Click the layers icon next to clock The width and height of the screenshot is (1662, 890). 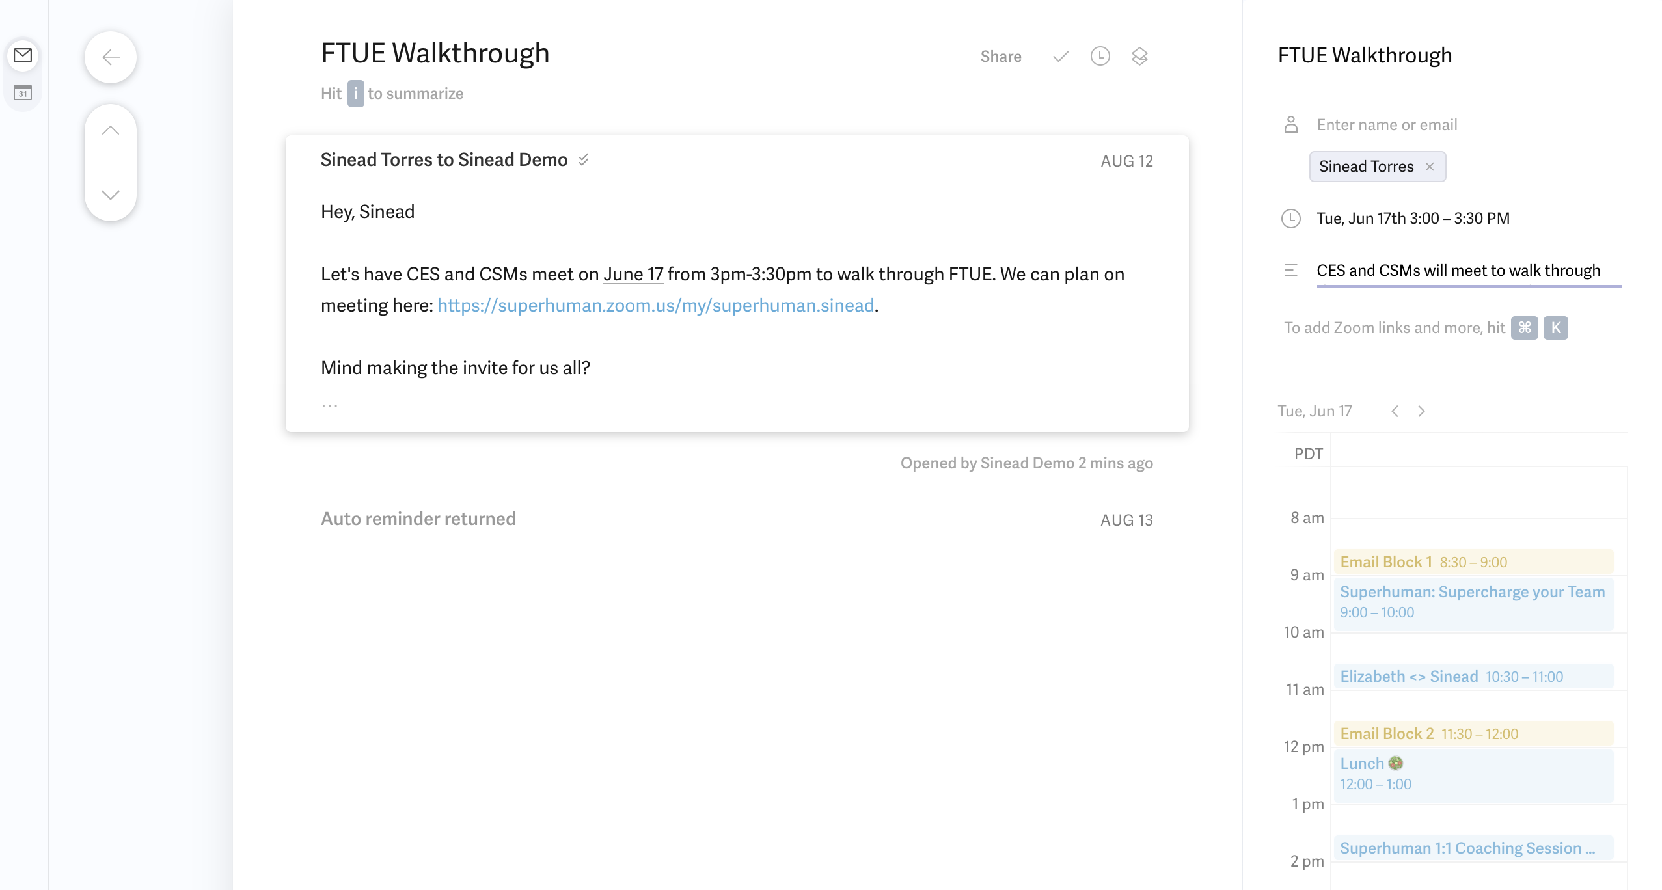1139,57
